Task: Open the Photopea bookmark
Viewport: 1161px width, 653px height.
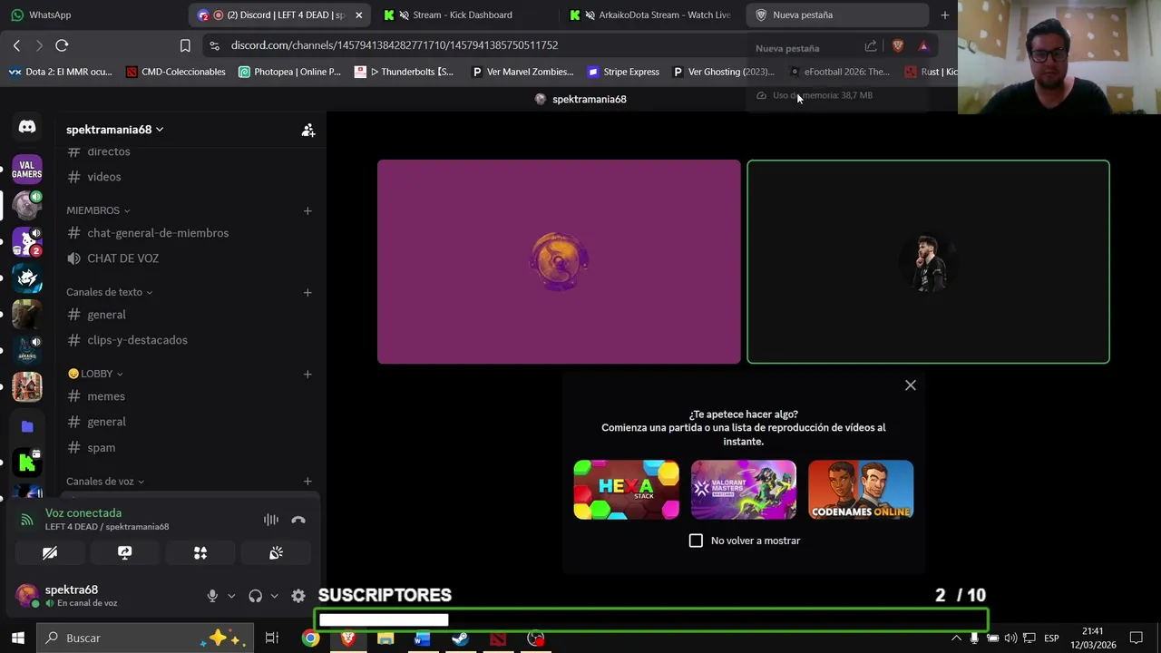Action: coord(289,72)
